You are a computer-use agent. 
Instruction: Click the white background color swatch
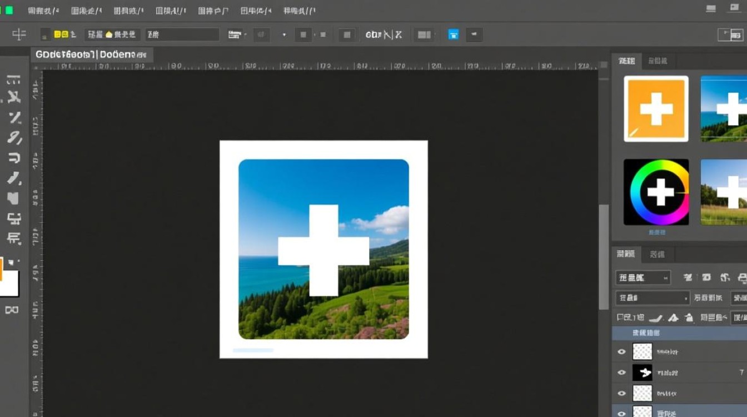[11, 284]
